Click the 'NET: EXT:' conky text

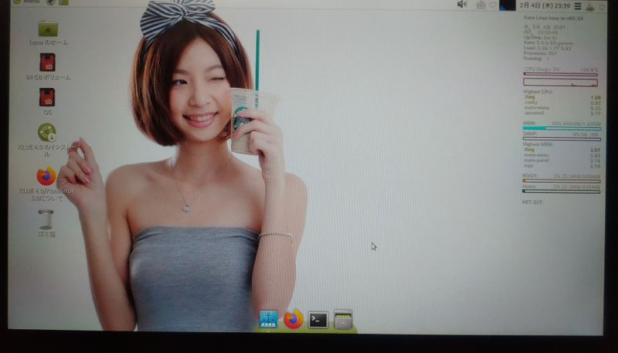532,202
